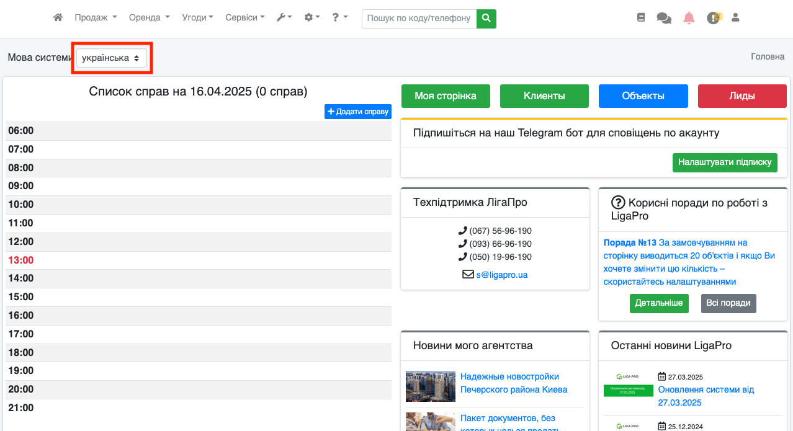This screenshot has height=431, width=793.
Task: Open the exclamation alerts icon
Action: 713,18
